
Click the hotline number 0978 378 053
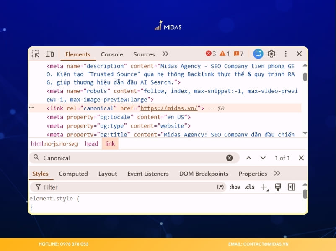[x=74, y=244]
